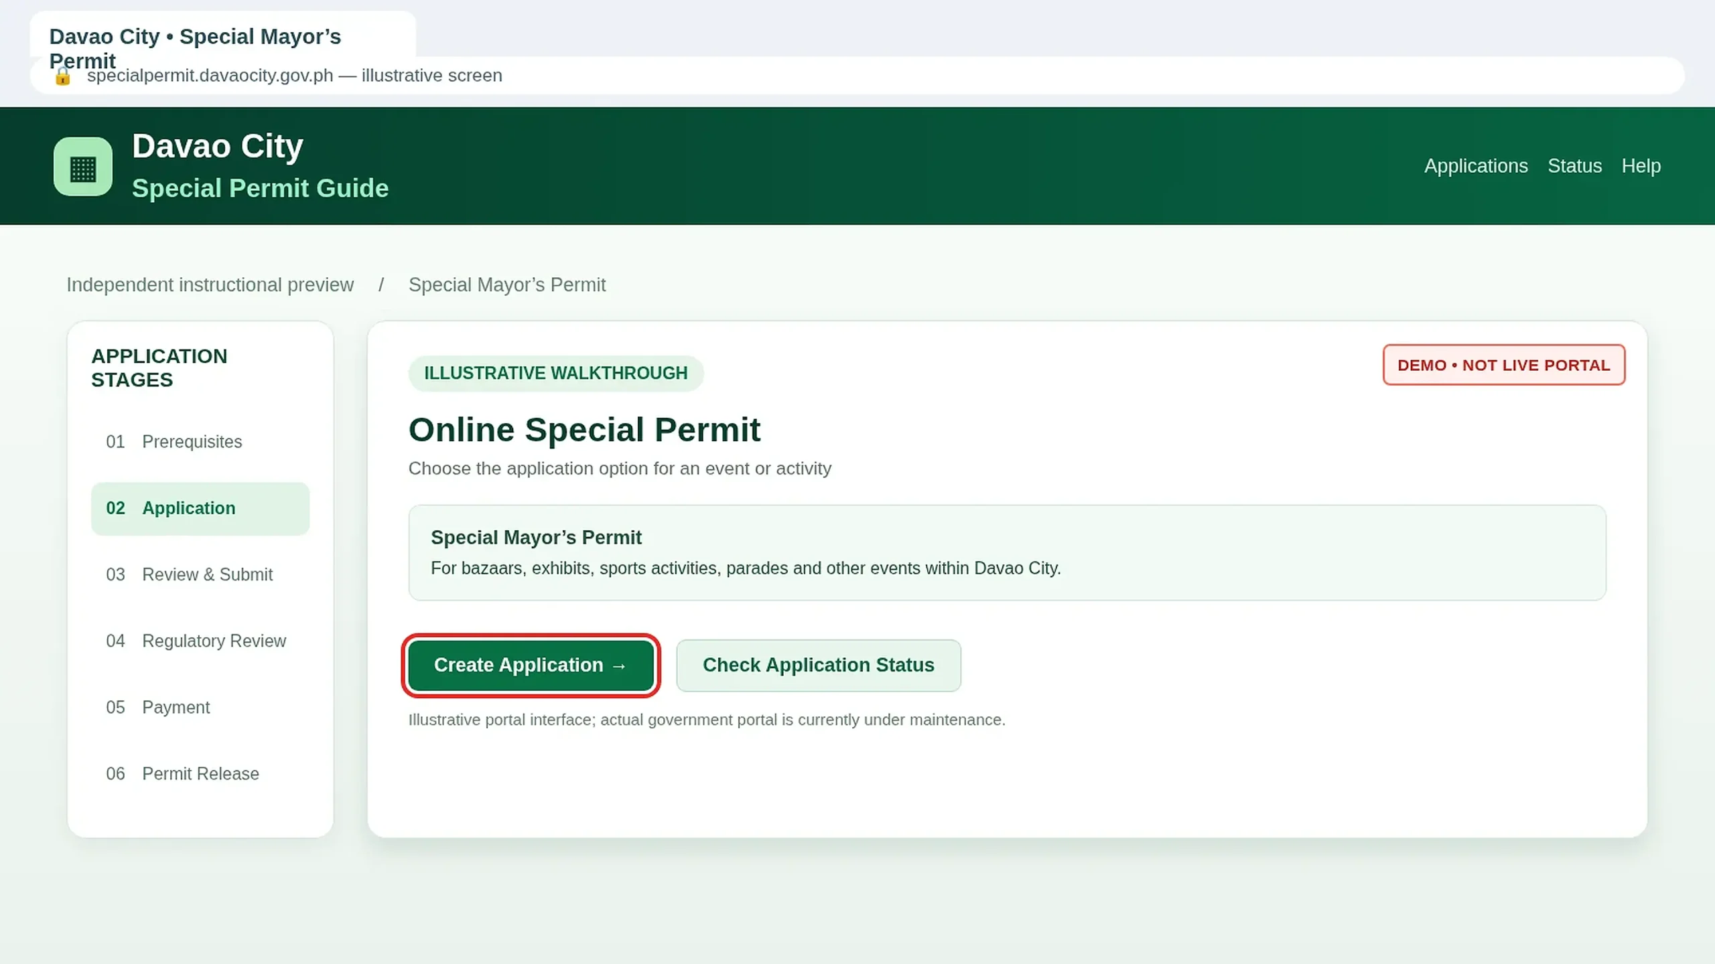Click the ILLUSTRATIVE WALKTHROUGH label
The image size is (1715, 964).
(x=556, y=374)
